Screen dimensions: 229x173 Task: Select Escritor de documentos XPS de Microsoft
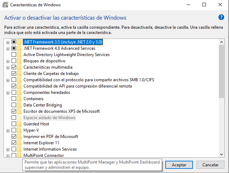pos(62,111)
